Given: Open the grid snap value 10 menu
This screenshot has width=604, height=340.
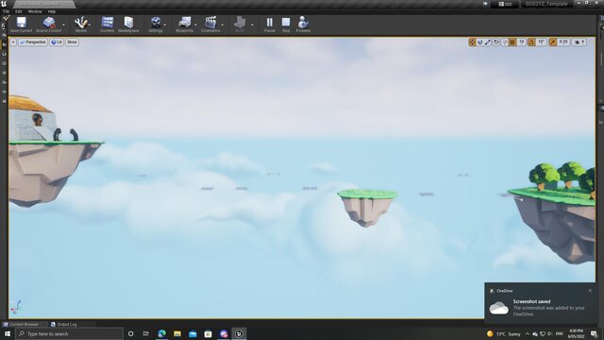Looking at the screenshot, I should (522, 42).
